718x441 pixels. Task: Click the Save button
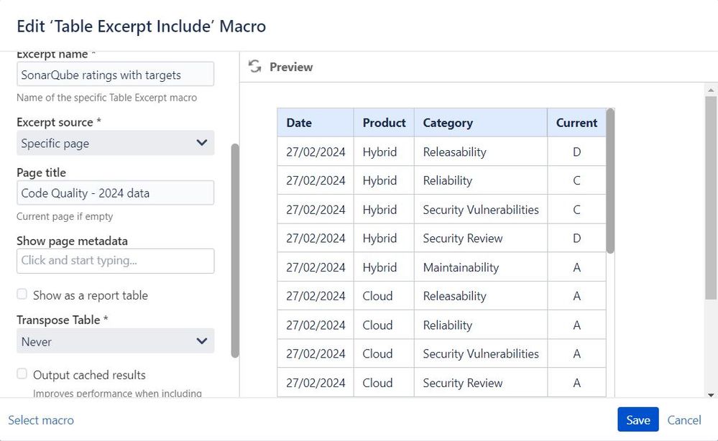(x=638, y=420)
